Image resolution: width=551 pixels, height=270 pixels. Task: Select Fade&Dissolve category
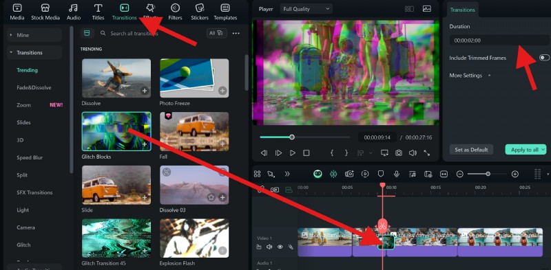[x=34, y=88]
